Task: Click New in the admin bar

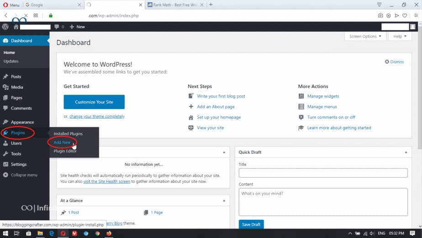Action: pyautogui.click(x=77, y=27)
